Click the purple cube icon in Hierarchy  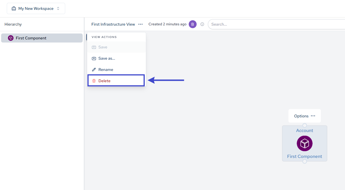[11, 38]
